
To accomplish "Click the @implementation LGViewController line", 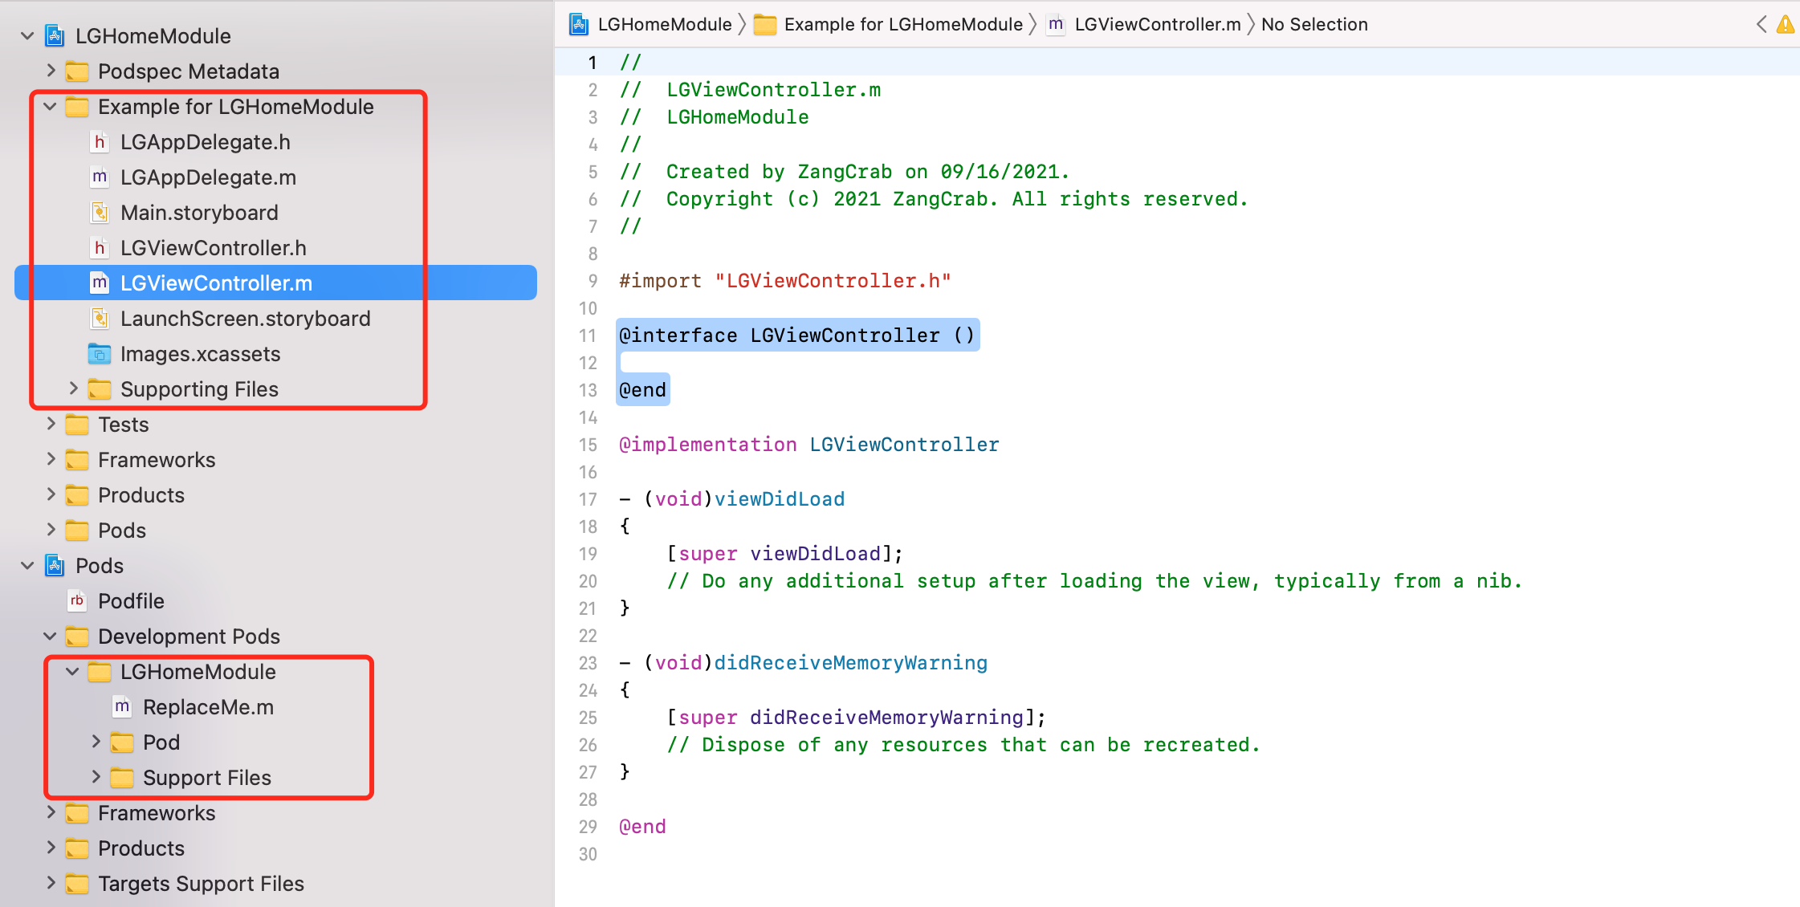I will click(809, 445).
